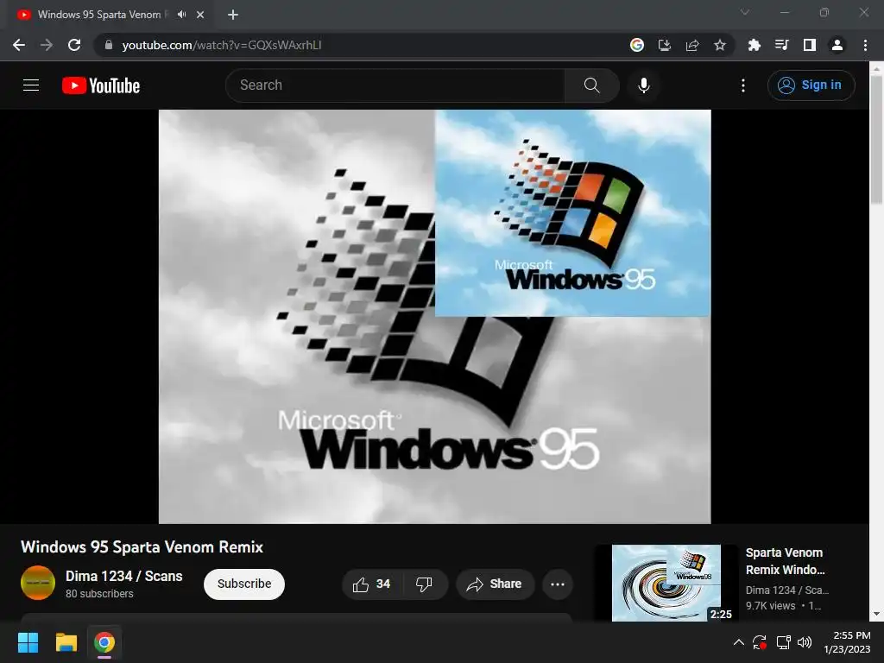
Task: Click the page vertical scrollbar
Action: click(876, 141)
